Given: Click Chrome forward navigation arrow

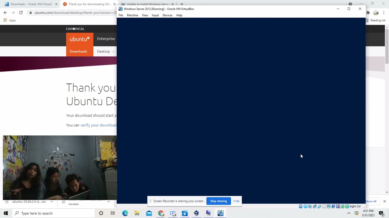Looking at the screenshot, I should click(13, 13).
